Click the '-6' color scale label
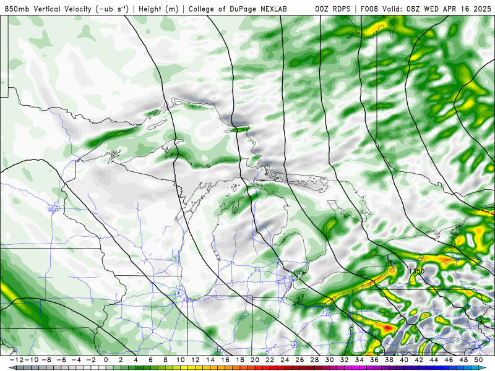Image resolution: width=495 pixels, height=371 pixels. pos(61,360)
